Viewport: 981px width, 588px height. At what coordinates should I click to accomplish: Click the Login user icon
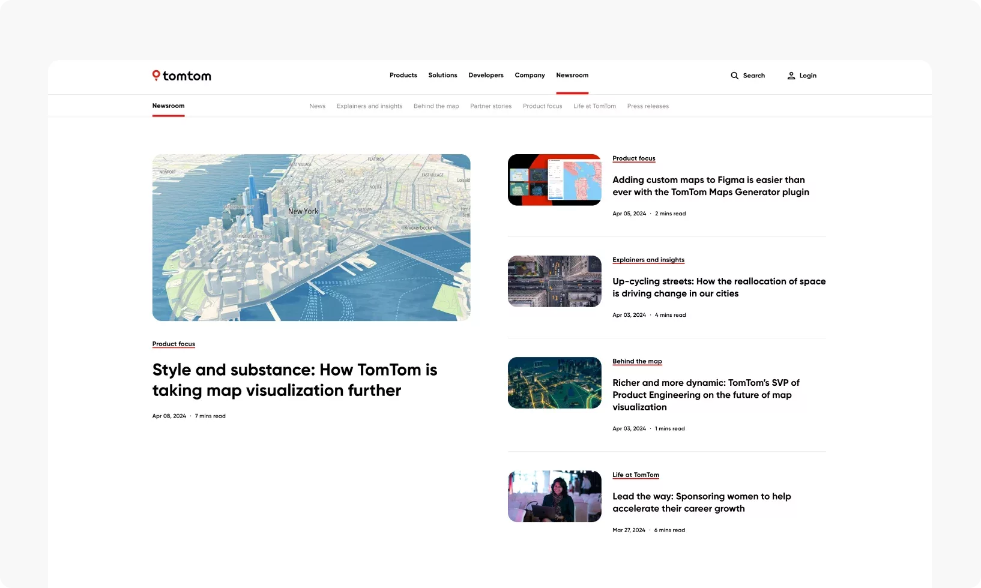791,76
